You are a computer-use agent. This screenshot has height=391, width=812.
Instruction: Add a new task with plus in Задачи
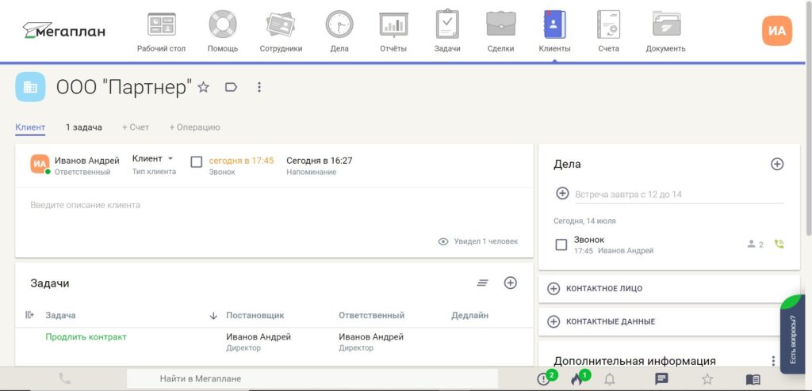pyautogui.click(x=511, y=283)
